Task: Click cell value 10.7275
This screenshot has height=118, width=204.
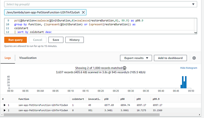Action: 142,110
